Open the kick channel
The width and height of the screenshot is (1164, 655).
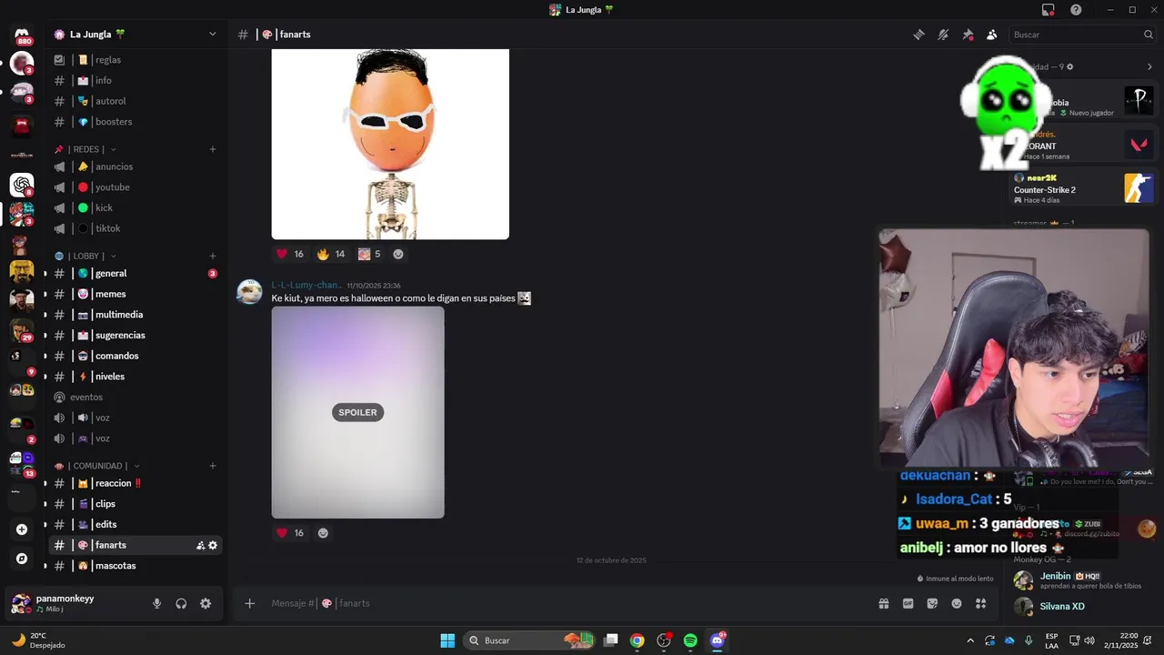[136, 208]
